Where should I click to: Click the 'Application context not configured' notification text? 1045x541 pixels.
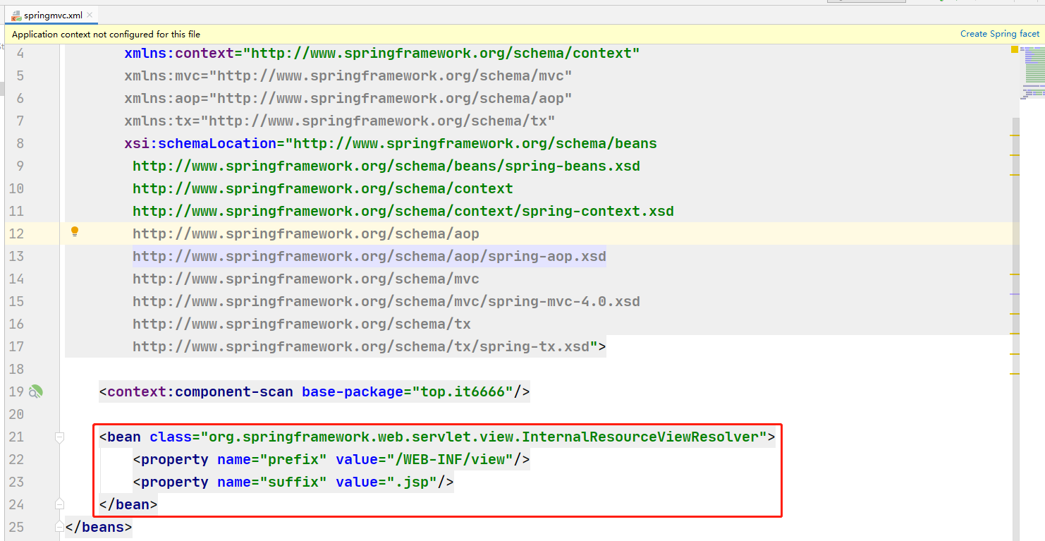pos(106,34)
